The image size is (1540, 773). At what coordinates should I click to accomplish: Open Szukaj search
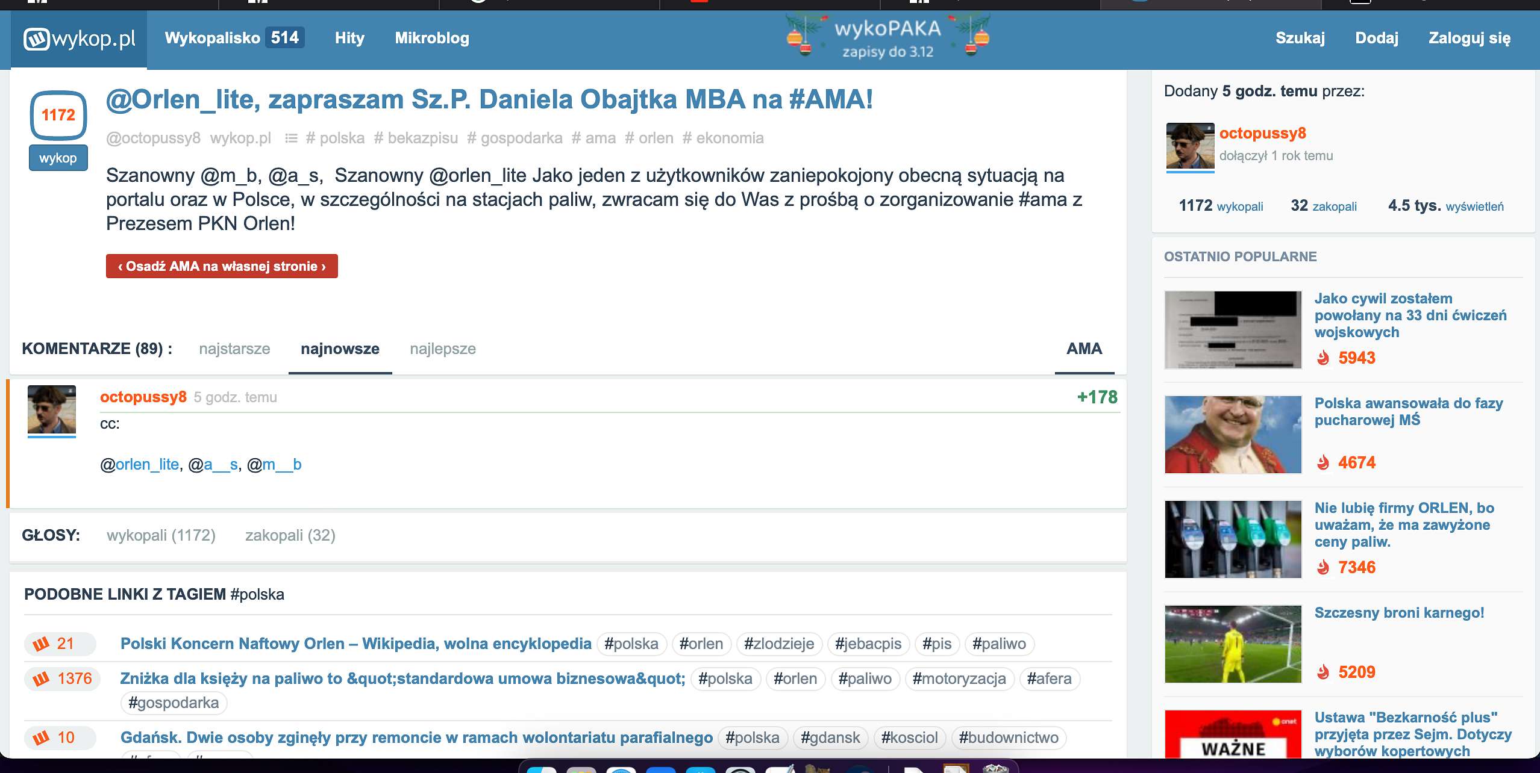[1300, 38]
